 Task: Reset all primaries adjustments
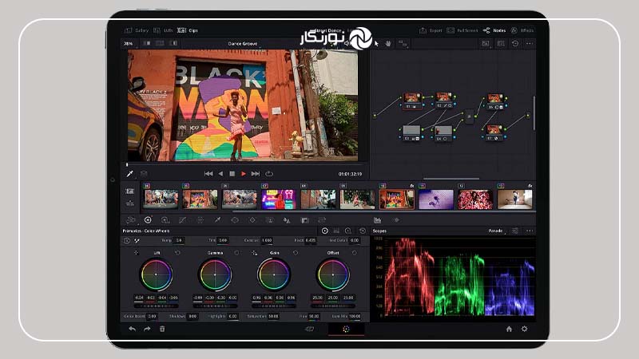(x=363, y=231)
